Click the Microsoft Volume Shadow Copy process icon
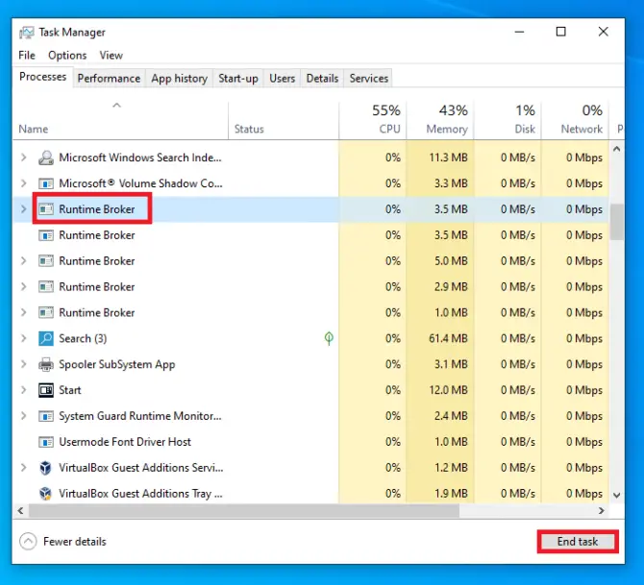Screen dimensions: 644x585 click(45, 183)
